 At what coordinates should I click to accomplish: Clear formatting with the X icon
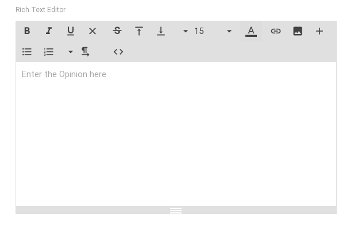click(93, 31)
